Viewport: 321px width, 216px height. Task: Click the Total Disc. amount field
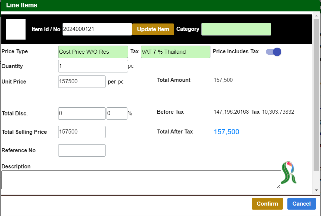pyautogui.click(x=82, y=113)
